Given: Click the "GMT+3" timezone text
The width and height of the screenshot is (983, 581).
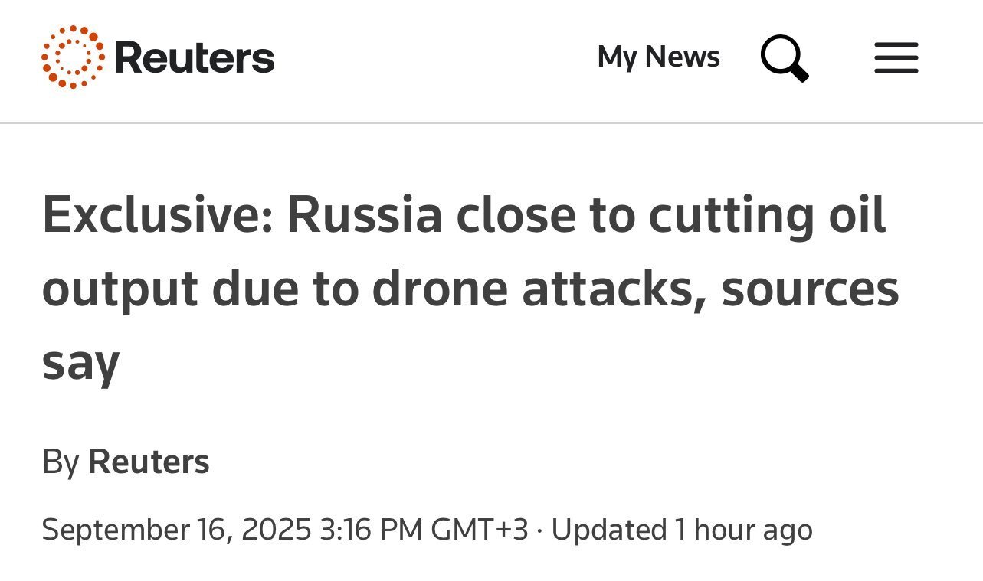Looking at the screenshot, I should tap(480, 530).
